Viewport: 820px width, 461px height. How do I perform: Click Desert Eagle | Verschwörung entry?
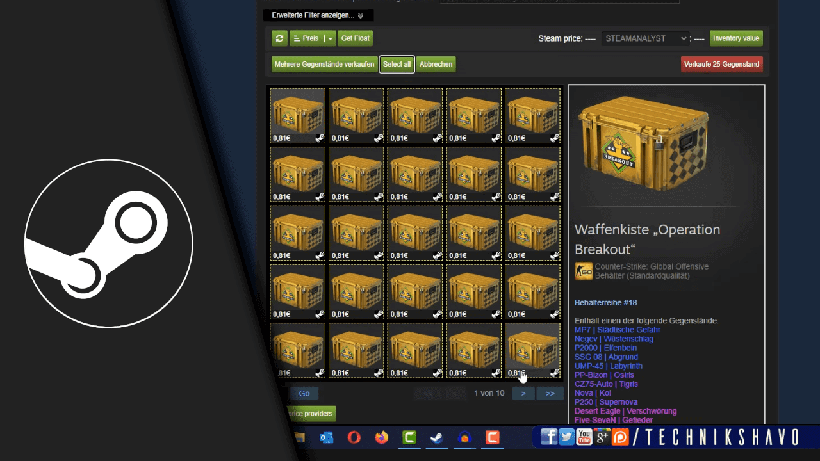[x=625, y=410]
